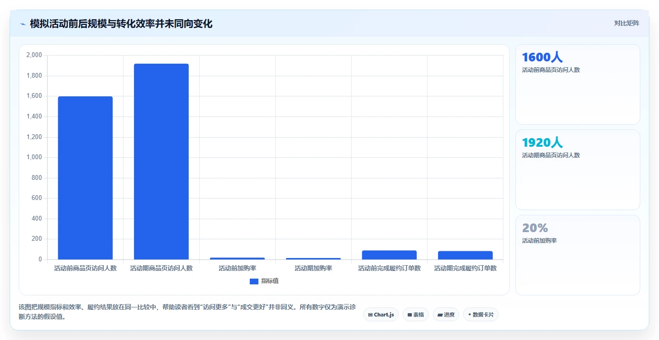
Task: Click the 1920人 card value
Action: tap(542, 143)
